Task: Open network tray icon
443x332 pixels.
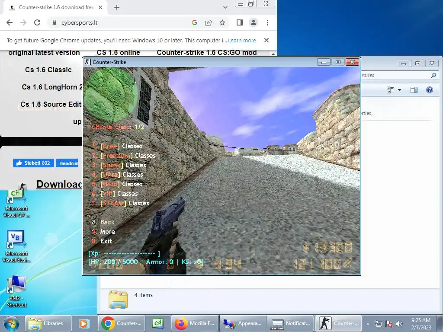Action: 379,324
